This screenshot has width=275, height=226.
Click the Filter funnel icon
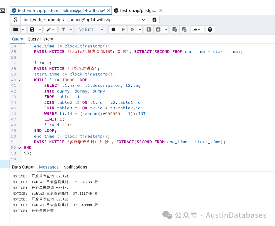pyautogui.click(x=63, y=29)
